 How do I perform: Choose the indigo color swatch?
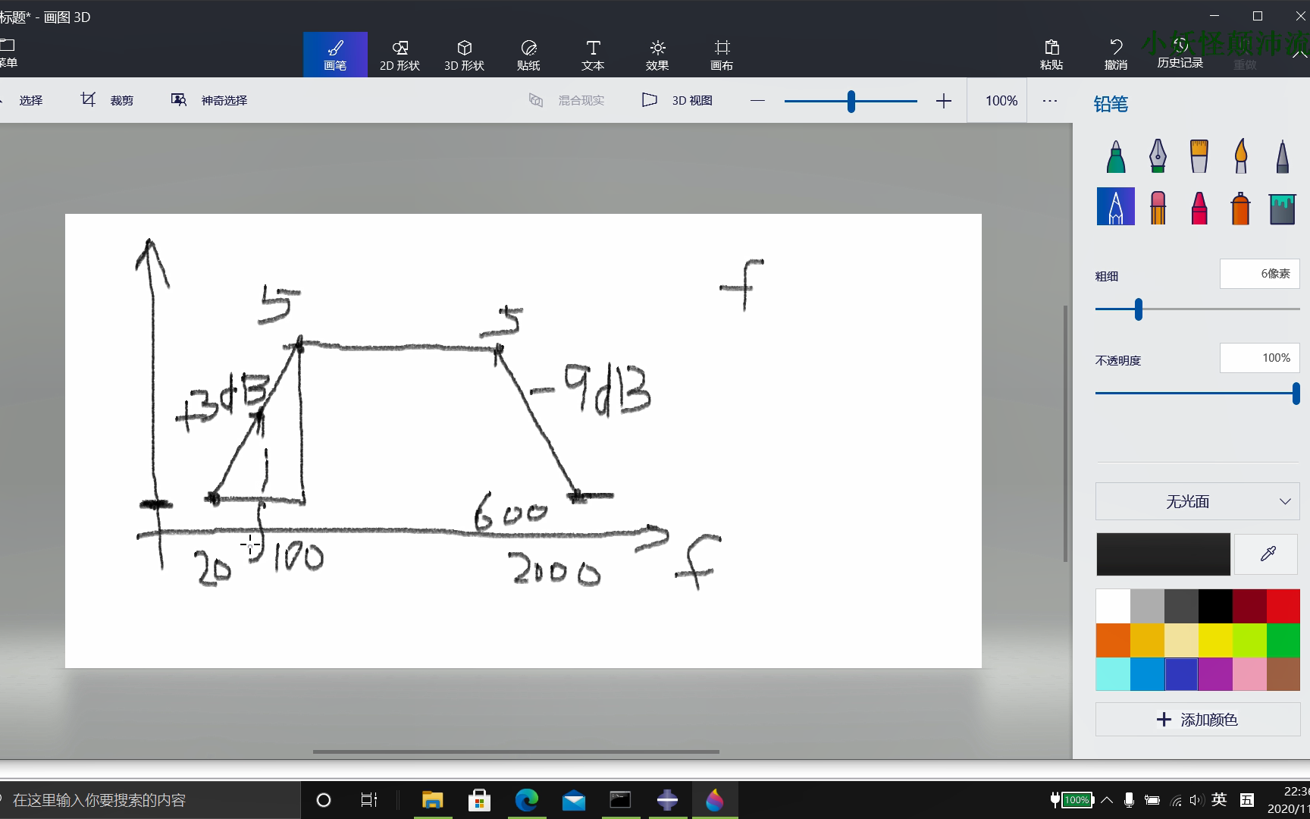pos(1181,673)
